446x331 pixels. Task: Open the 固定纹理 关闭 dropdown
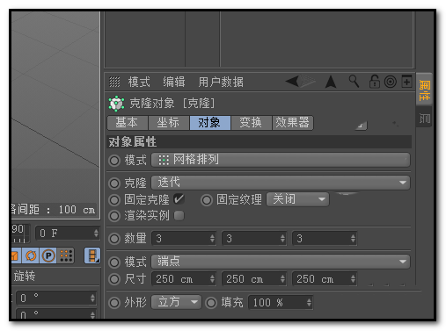click(x=297, y=199)
